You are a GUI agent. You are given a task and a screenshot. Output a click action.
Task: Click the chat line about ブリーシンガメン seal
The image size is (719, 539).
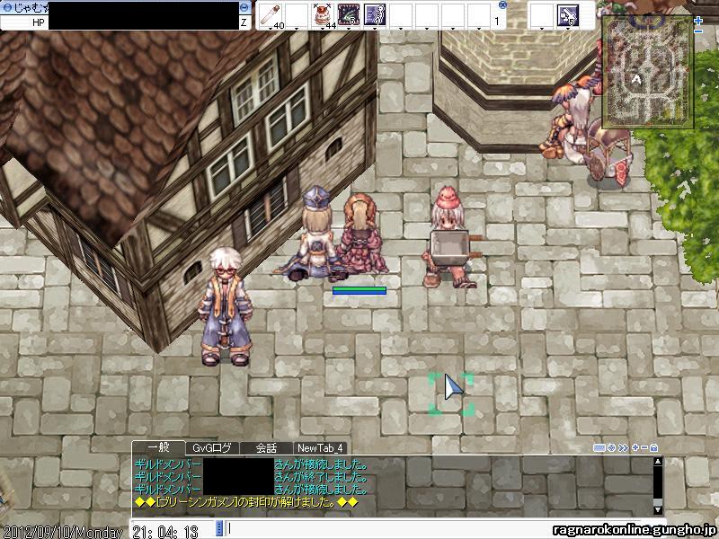click(x=245, y=502)
